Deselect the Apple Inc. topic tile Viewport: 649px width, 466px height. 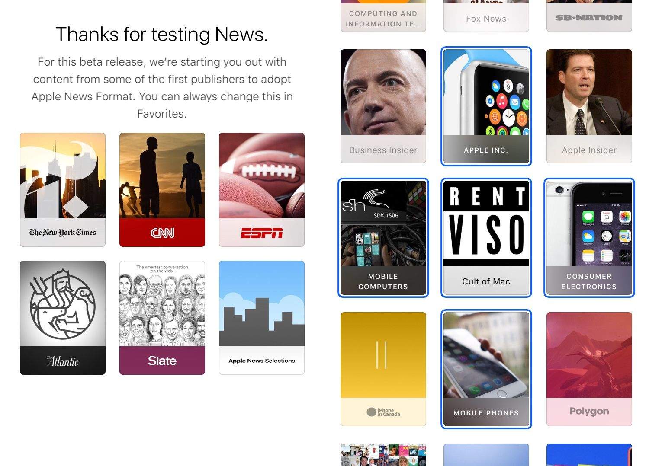pyautogui.click(x=486, y=106)
